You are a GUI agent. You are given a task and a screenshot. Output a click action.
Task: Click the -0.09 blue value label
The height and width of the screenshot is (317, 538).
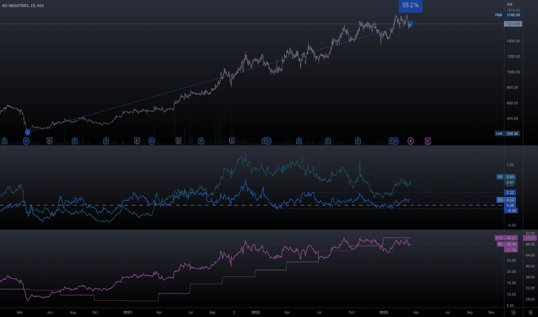tap(511, 210)
